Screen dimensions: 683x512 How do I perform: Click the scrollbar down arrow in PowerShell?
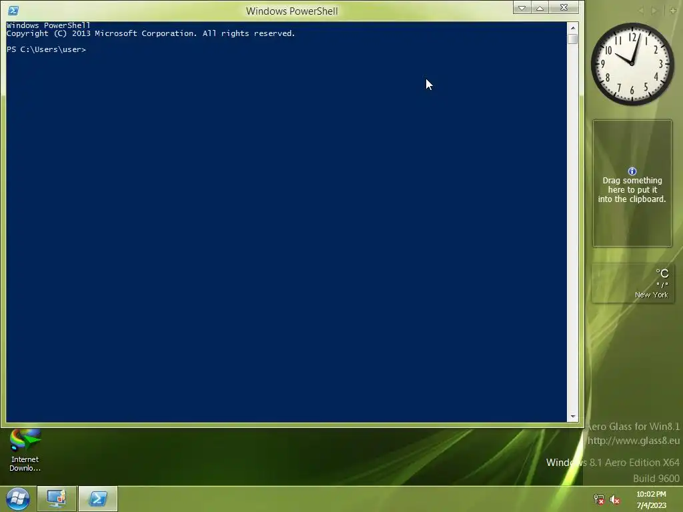click(x=573, y=417)
